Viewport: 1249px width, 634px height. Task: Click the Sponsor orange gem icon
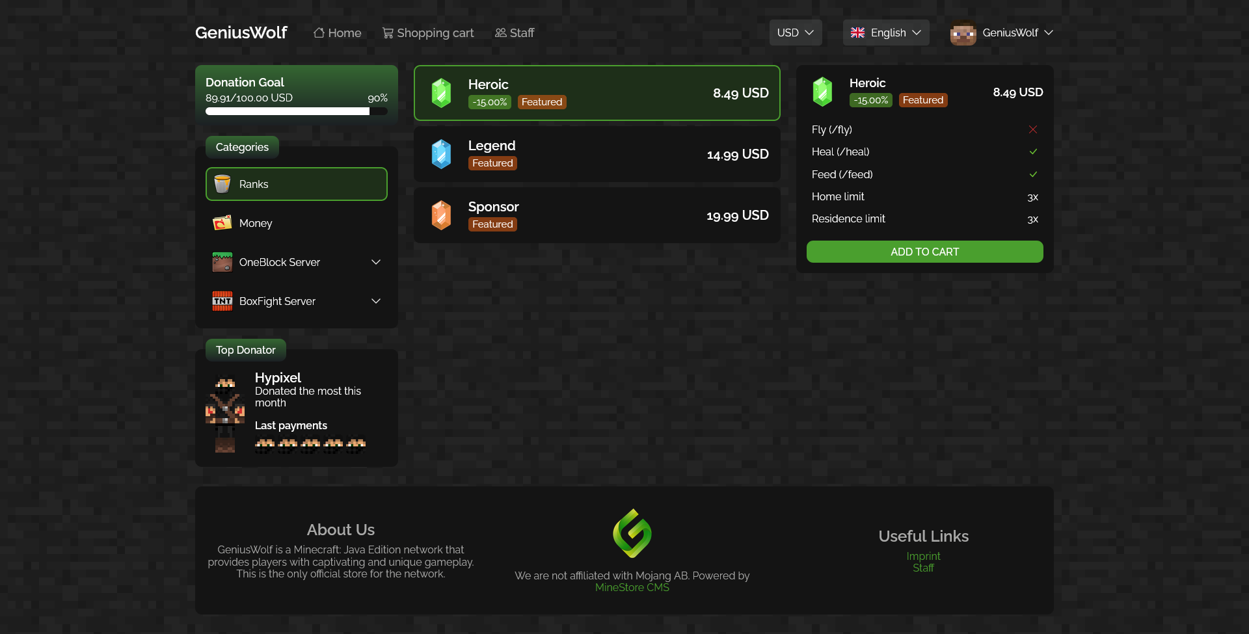442,215
